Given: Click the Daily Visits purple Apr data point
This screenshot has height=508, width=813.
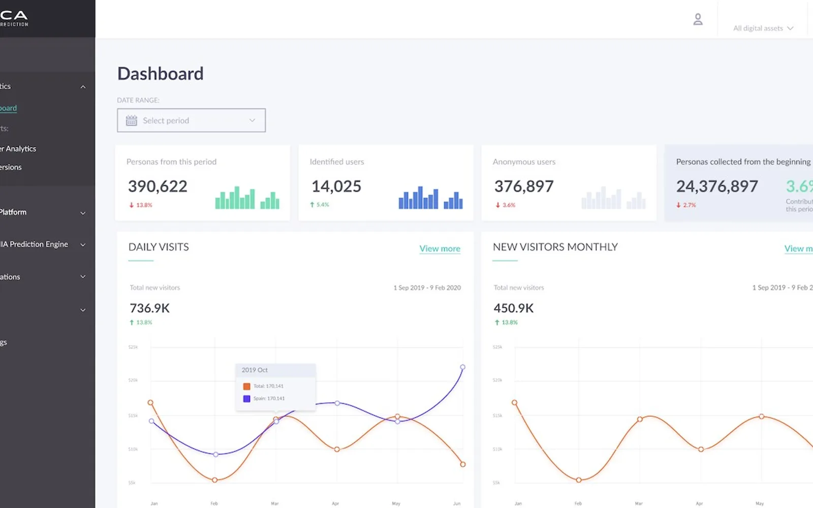Looking at the screenshot, I should [337, 403].
